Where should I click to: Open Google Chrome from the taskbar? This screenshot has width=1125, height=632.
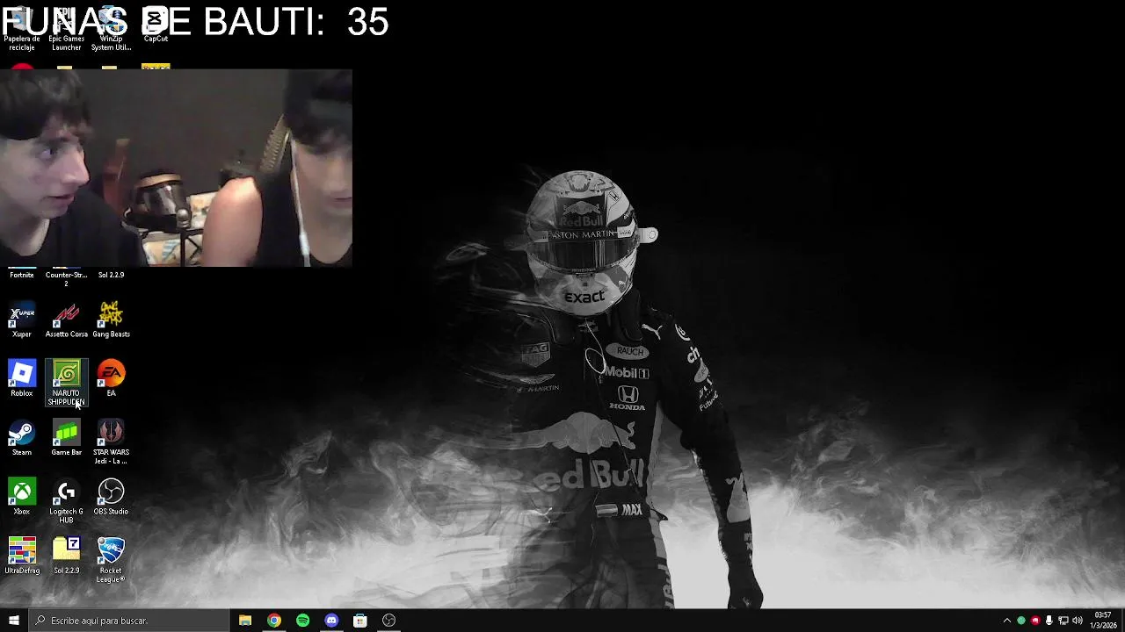point(274,621)
